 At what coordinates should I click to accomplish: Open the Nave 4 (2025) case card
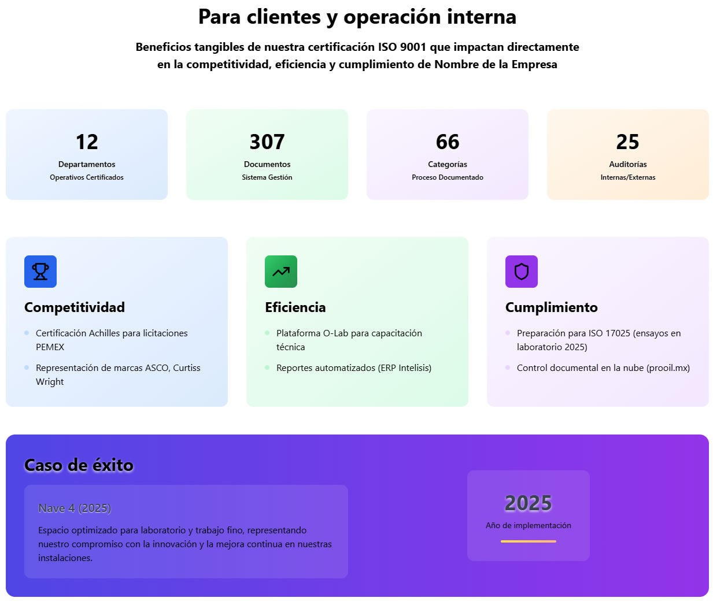tap(186, 532)
